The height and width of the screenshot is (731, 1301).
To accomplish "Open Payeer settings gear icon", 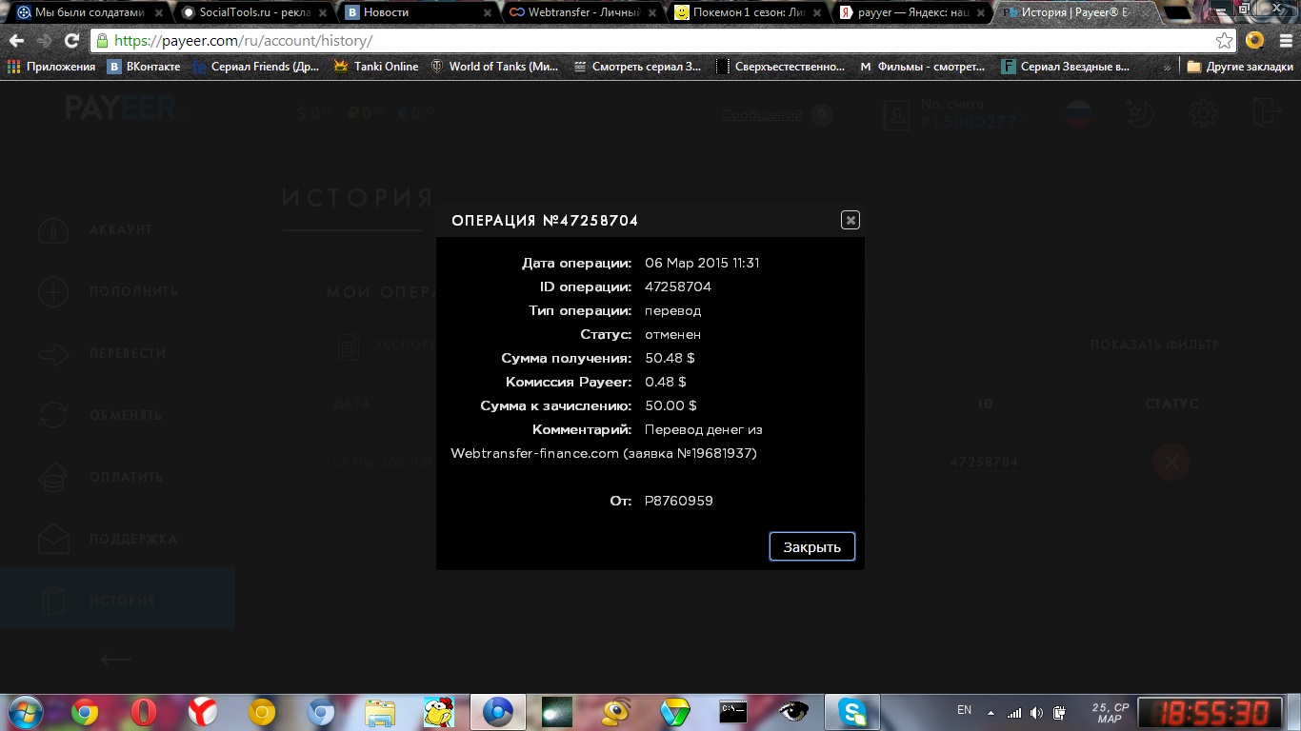I will [1203, 114].
